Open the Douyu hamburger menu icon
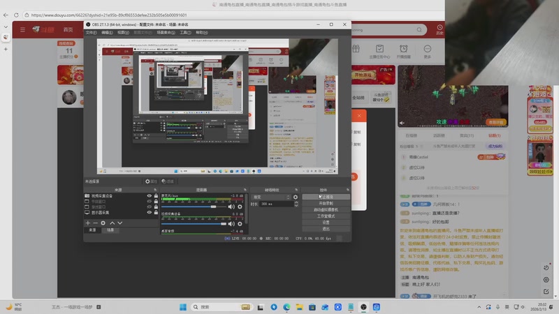The width and height of the screenshot is (559, 314). 22,29
